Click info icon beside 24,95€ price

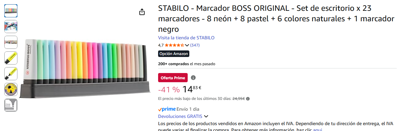point(248,99)
